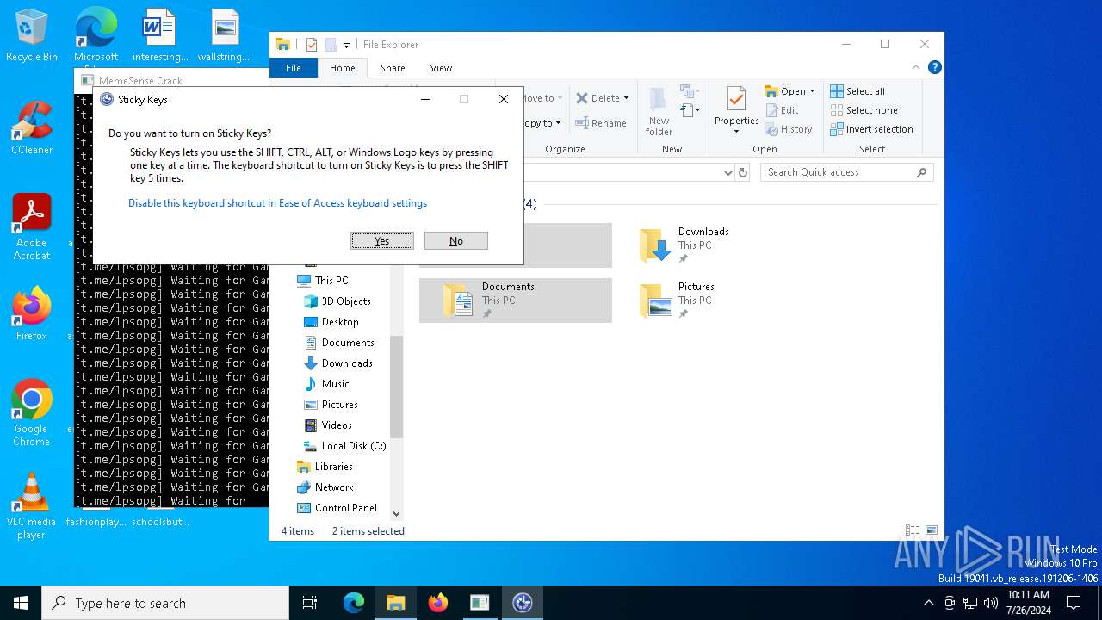Open Ease of Access keyboard settings link

[x=277, y=203]
